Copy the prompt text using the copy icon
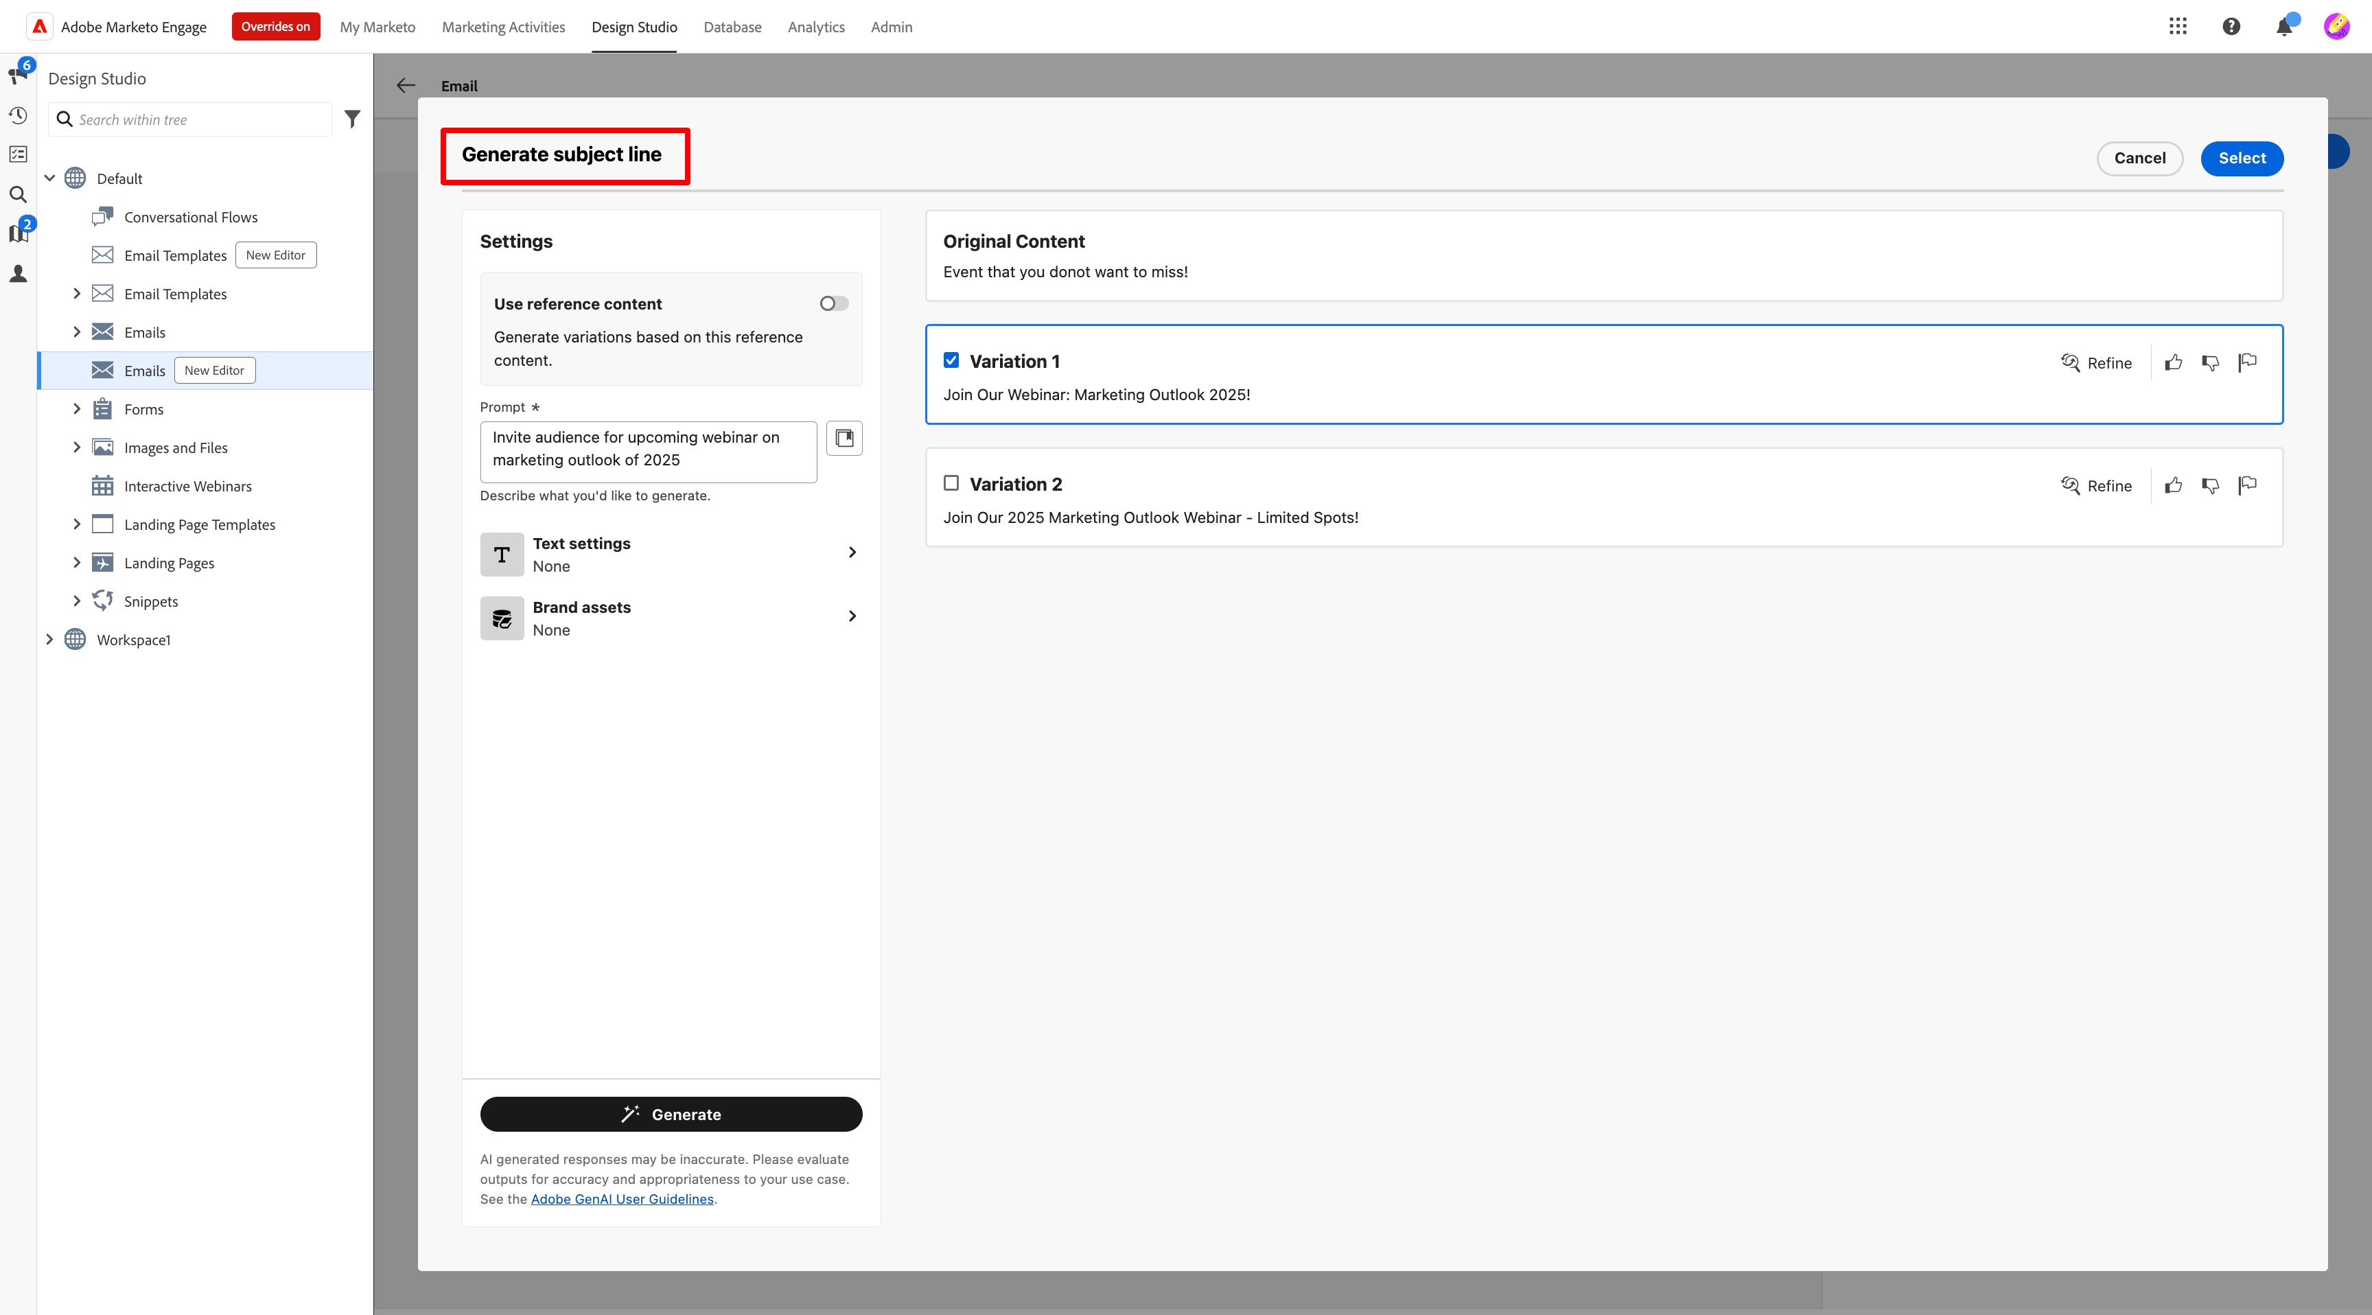 point(844,437)
